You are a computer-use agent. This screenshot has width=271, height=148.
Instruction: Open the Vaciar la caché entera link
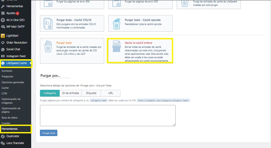[138, 43]
